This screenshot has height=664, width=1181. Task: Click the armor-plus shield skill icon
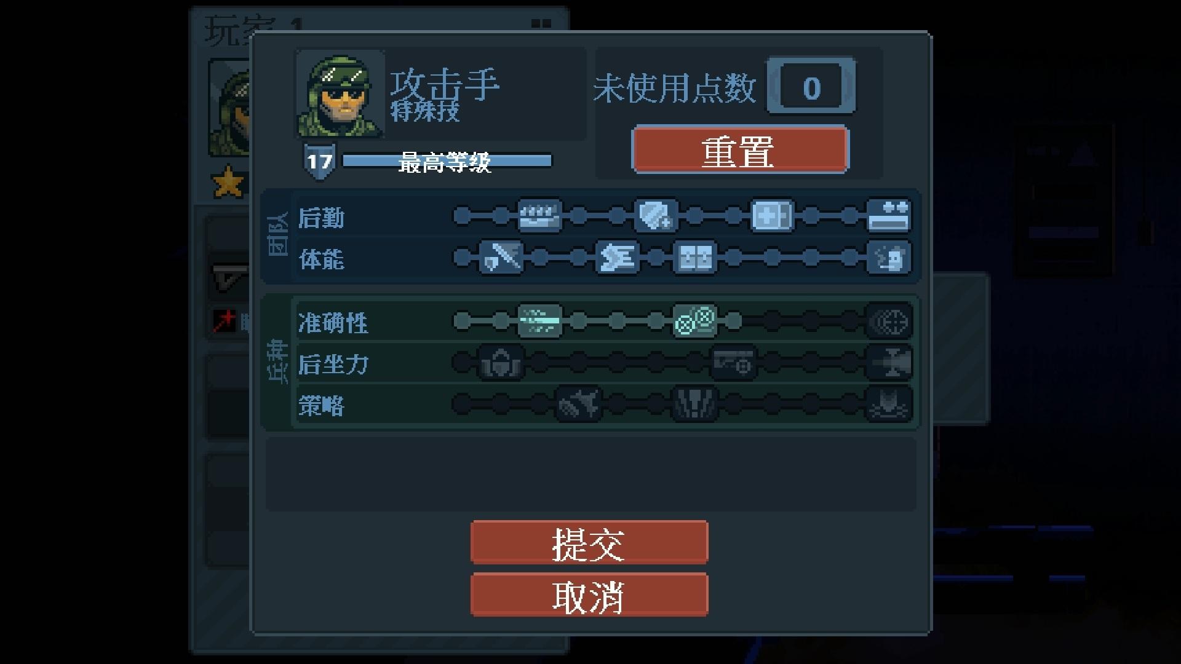tap(656, 216)
